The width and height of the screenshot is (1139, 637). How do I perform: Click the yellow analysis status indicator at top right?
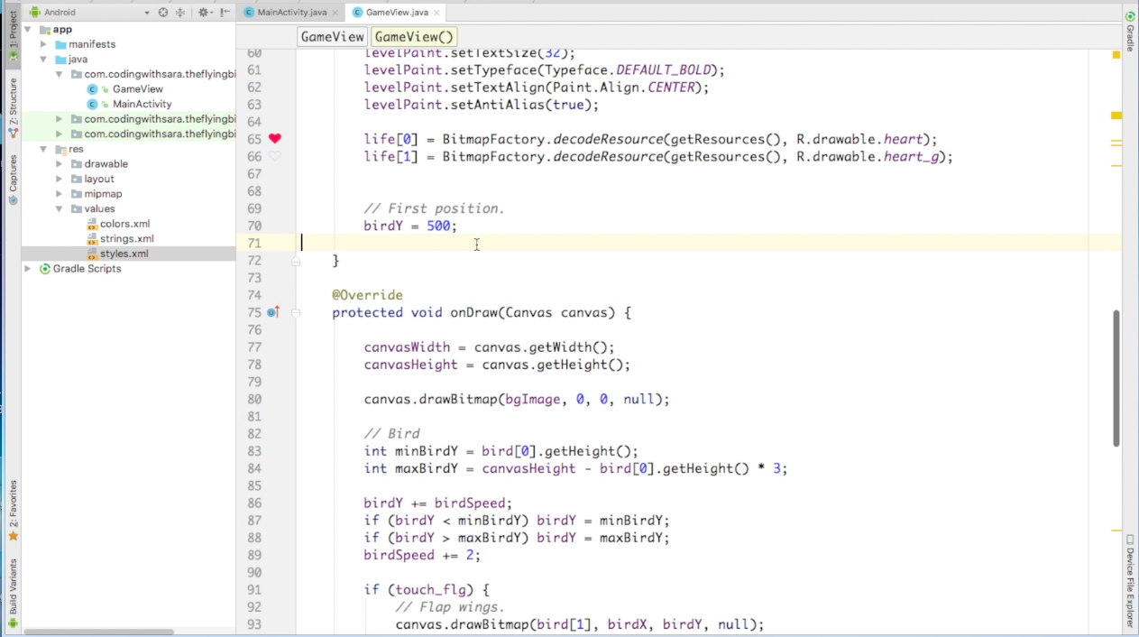coord(1116,55)
